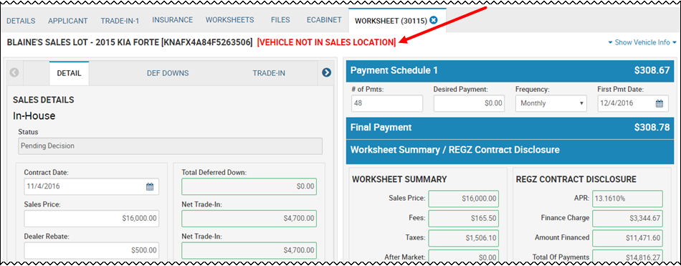This screenshot has width=681, height=266.
Task: Close the Worksheet (30115) tab
Action: (x=434, y=20)
